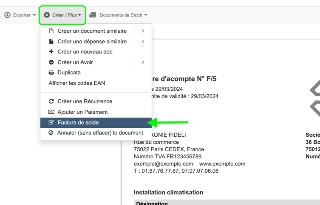Image resolution: width=320 pixels, height=205 pixels.
Task: Expand the Créer une dépense similaire submenu arrow
Action: coord(143,42)
